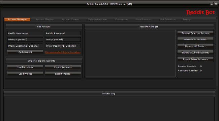Click Remove All Accounts
The width and height of the screenshot is (219, 121).
pos(195,40)
